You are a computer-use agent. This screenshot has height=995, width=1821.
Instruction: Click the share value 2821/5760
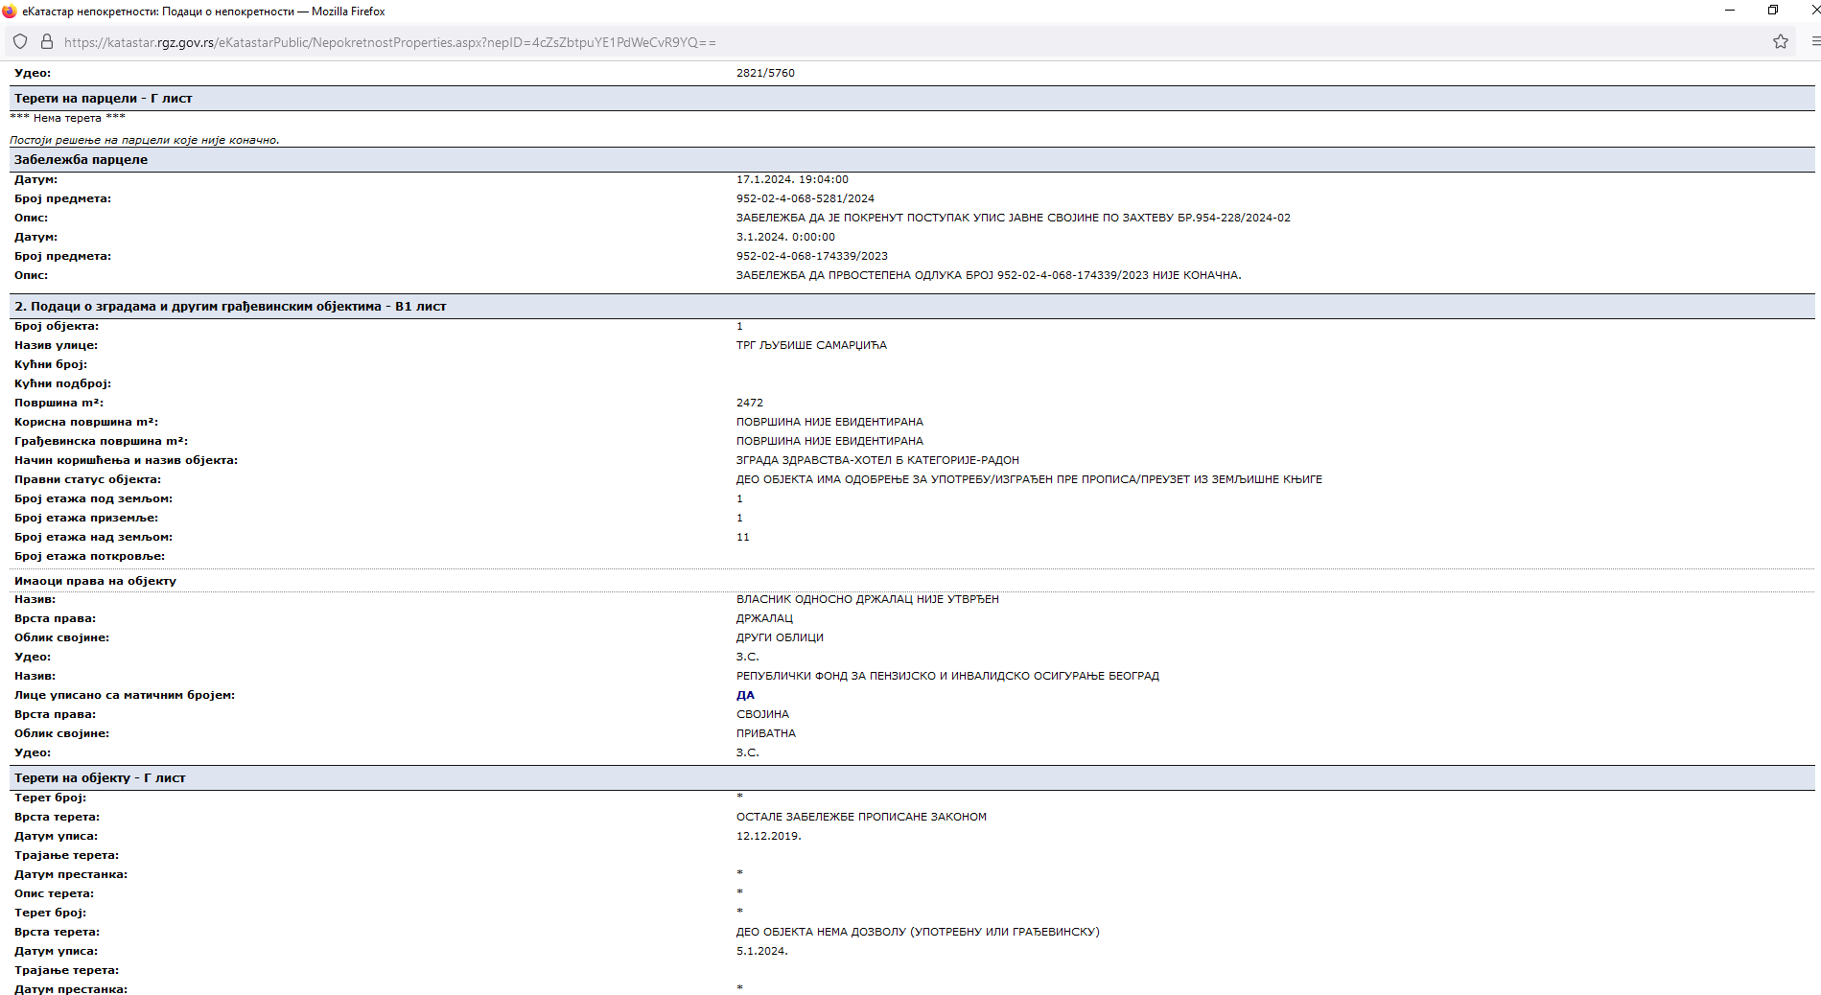point(765,73)
